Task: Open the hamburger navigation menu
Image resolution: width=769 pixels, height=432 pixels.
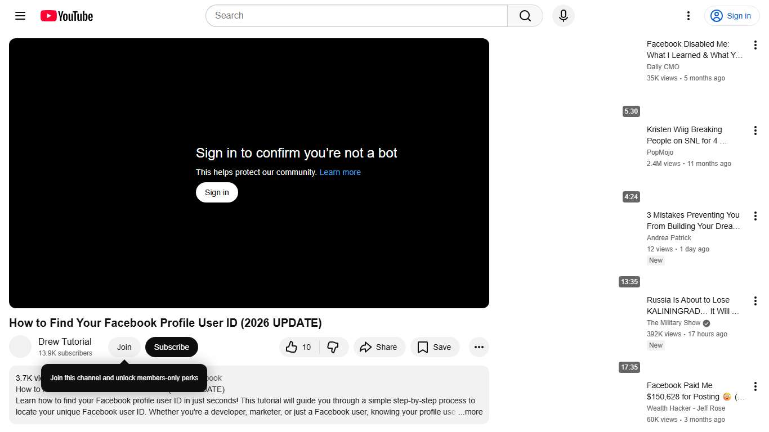Action: [20, 16]
